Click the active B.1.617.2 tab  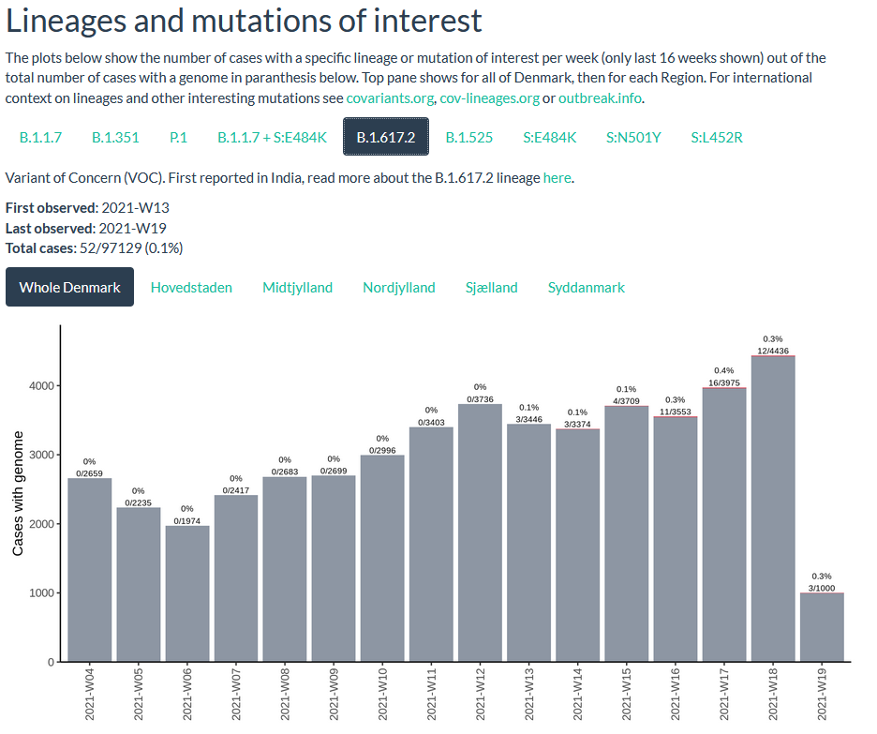pos(386,138)
